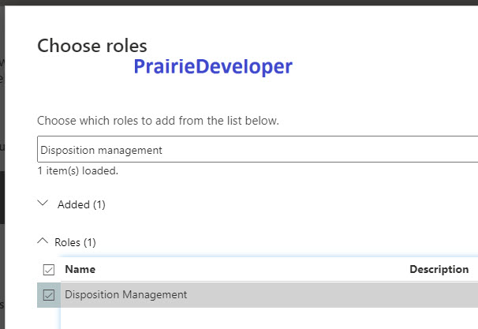Toggle the select-all checkbox beside Name

[49, 270]
